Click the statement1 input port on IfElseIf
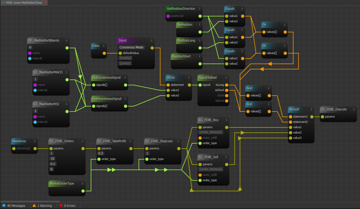 point(290,117)
